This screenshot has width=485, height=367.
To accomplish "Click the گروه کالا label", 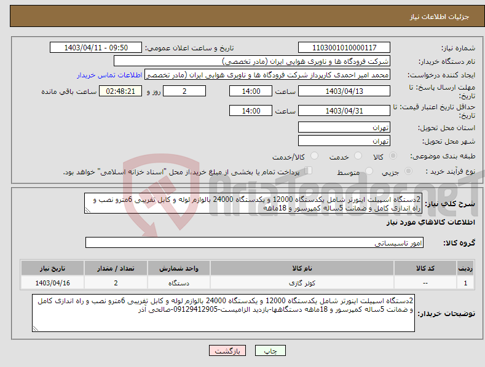I will click(459, 243).
